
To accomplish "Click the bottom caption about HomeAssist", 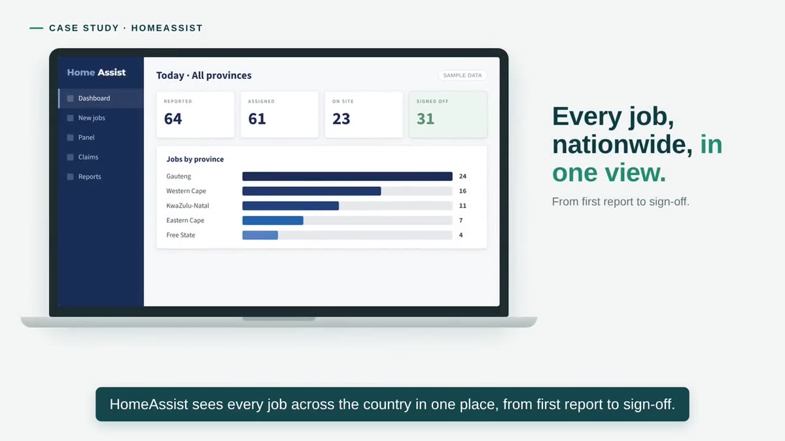I will (392, 404).
